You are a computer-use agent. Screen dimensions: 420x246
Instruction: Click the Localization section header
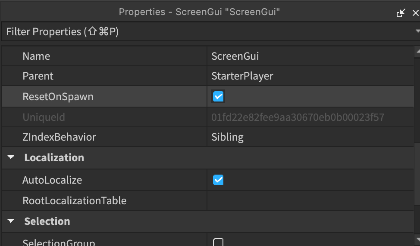point(54,158)
